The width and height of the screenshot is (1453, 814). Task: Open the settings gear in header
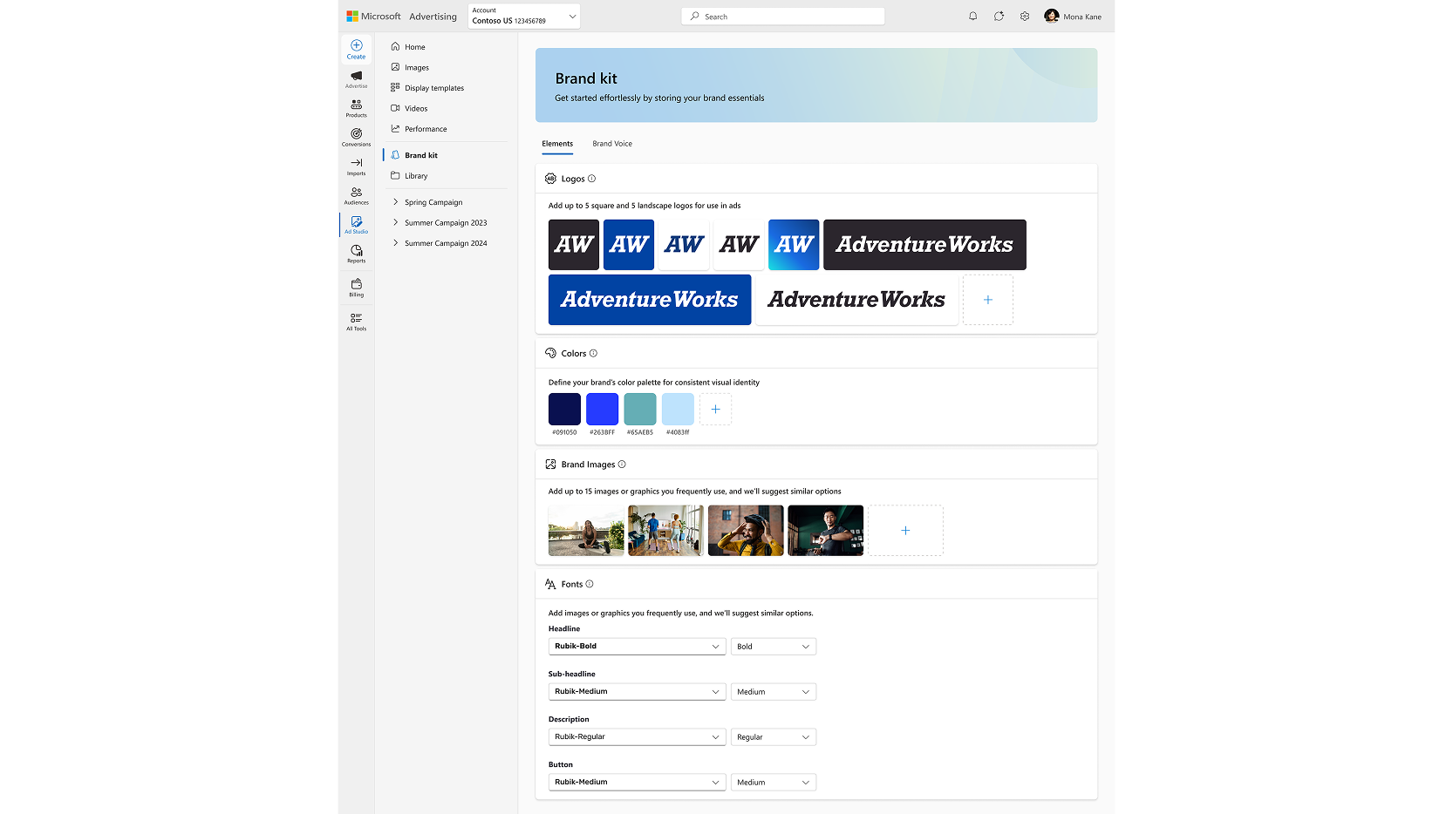pos(1025,17)
